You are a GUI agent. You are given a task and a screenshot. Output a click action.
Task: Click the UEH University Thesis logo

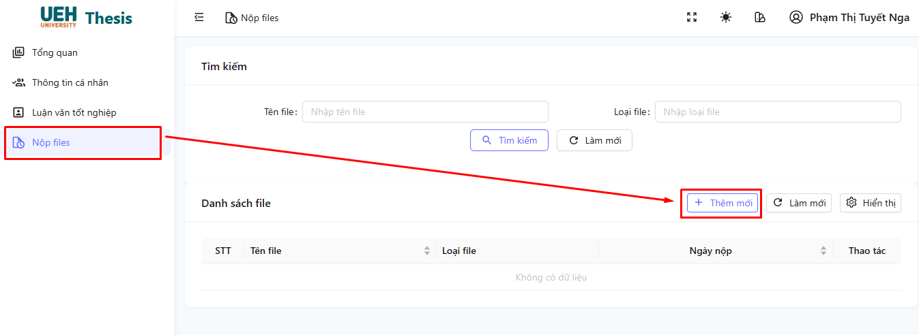click(87, 18)
